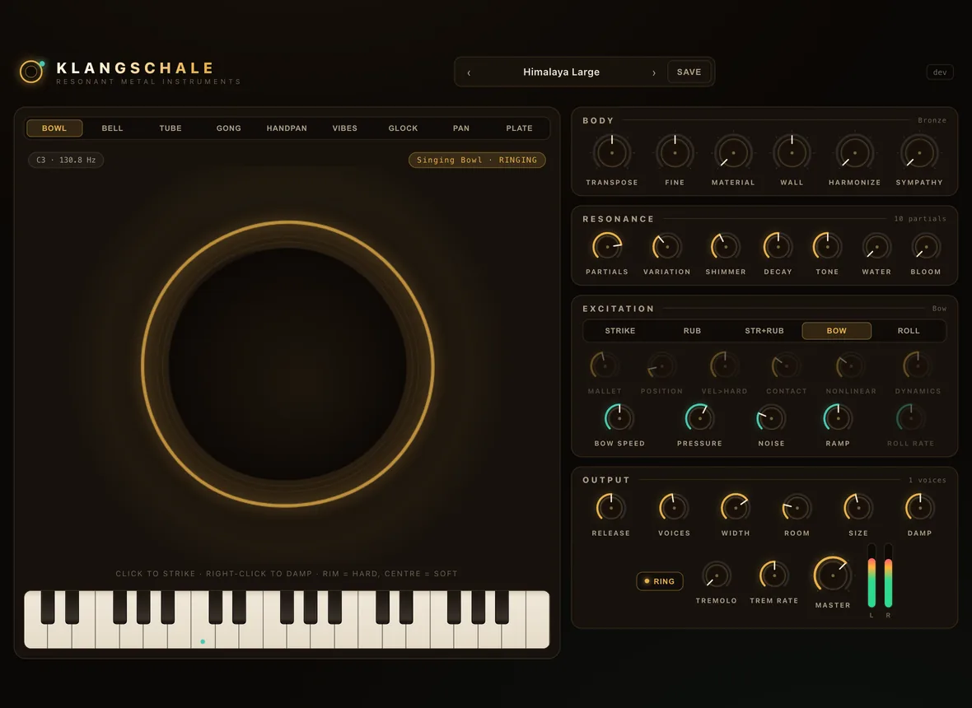Click the NOISE knob
972x708 pixels.
[770, 418]
